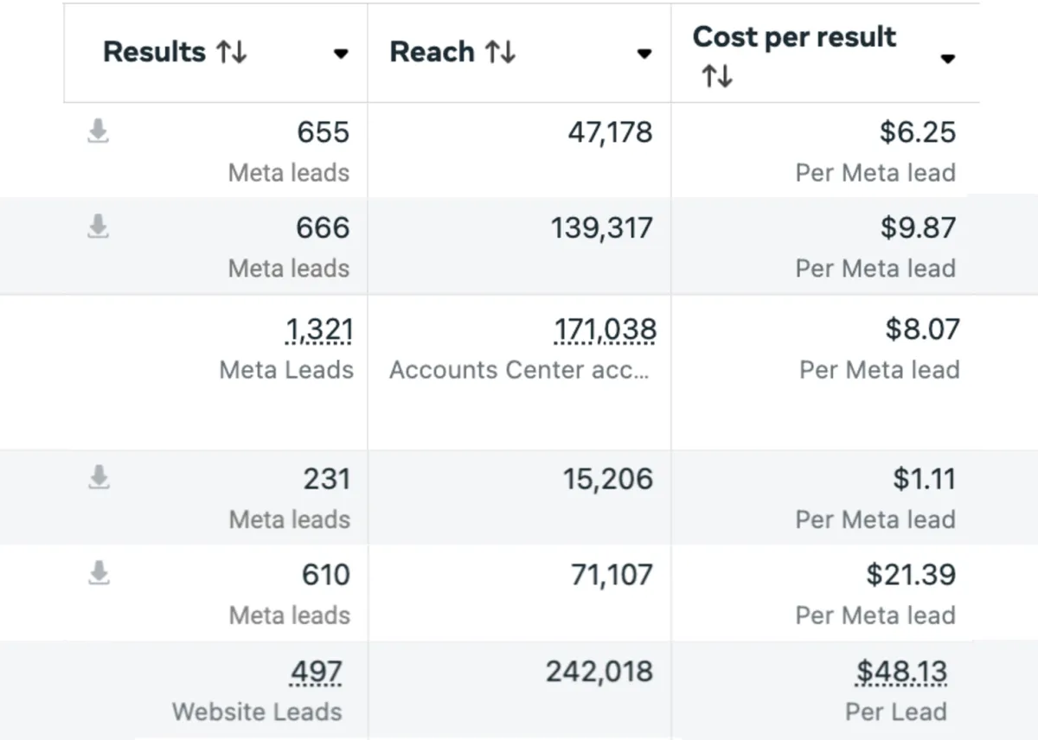
Task: Sort by Results using the arrows icon
Action: coord(232,53)
